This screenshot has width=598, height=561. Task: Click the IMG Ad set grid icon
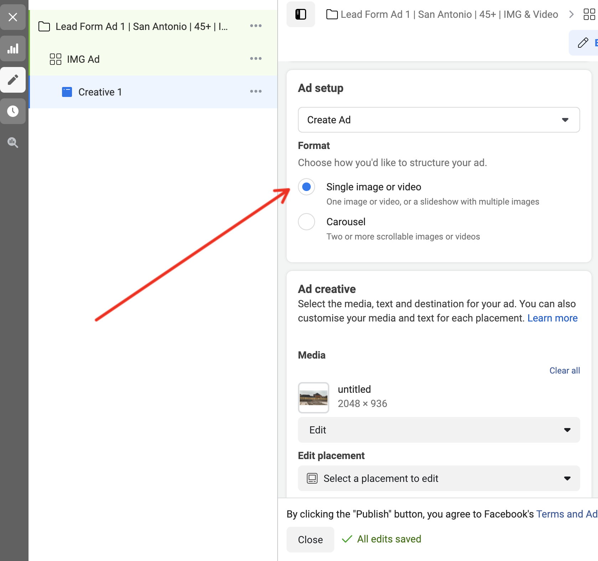(56, 59)
